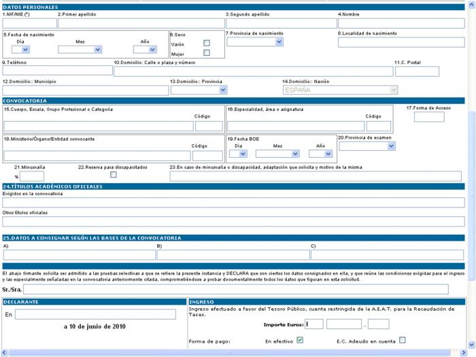Screen dimensions: 476x357
Task: Click Ministerio/Órgano convocante name field
Action: click(97, 156)
